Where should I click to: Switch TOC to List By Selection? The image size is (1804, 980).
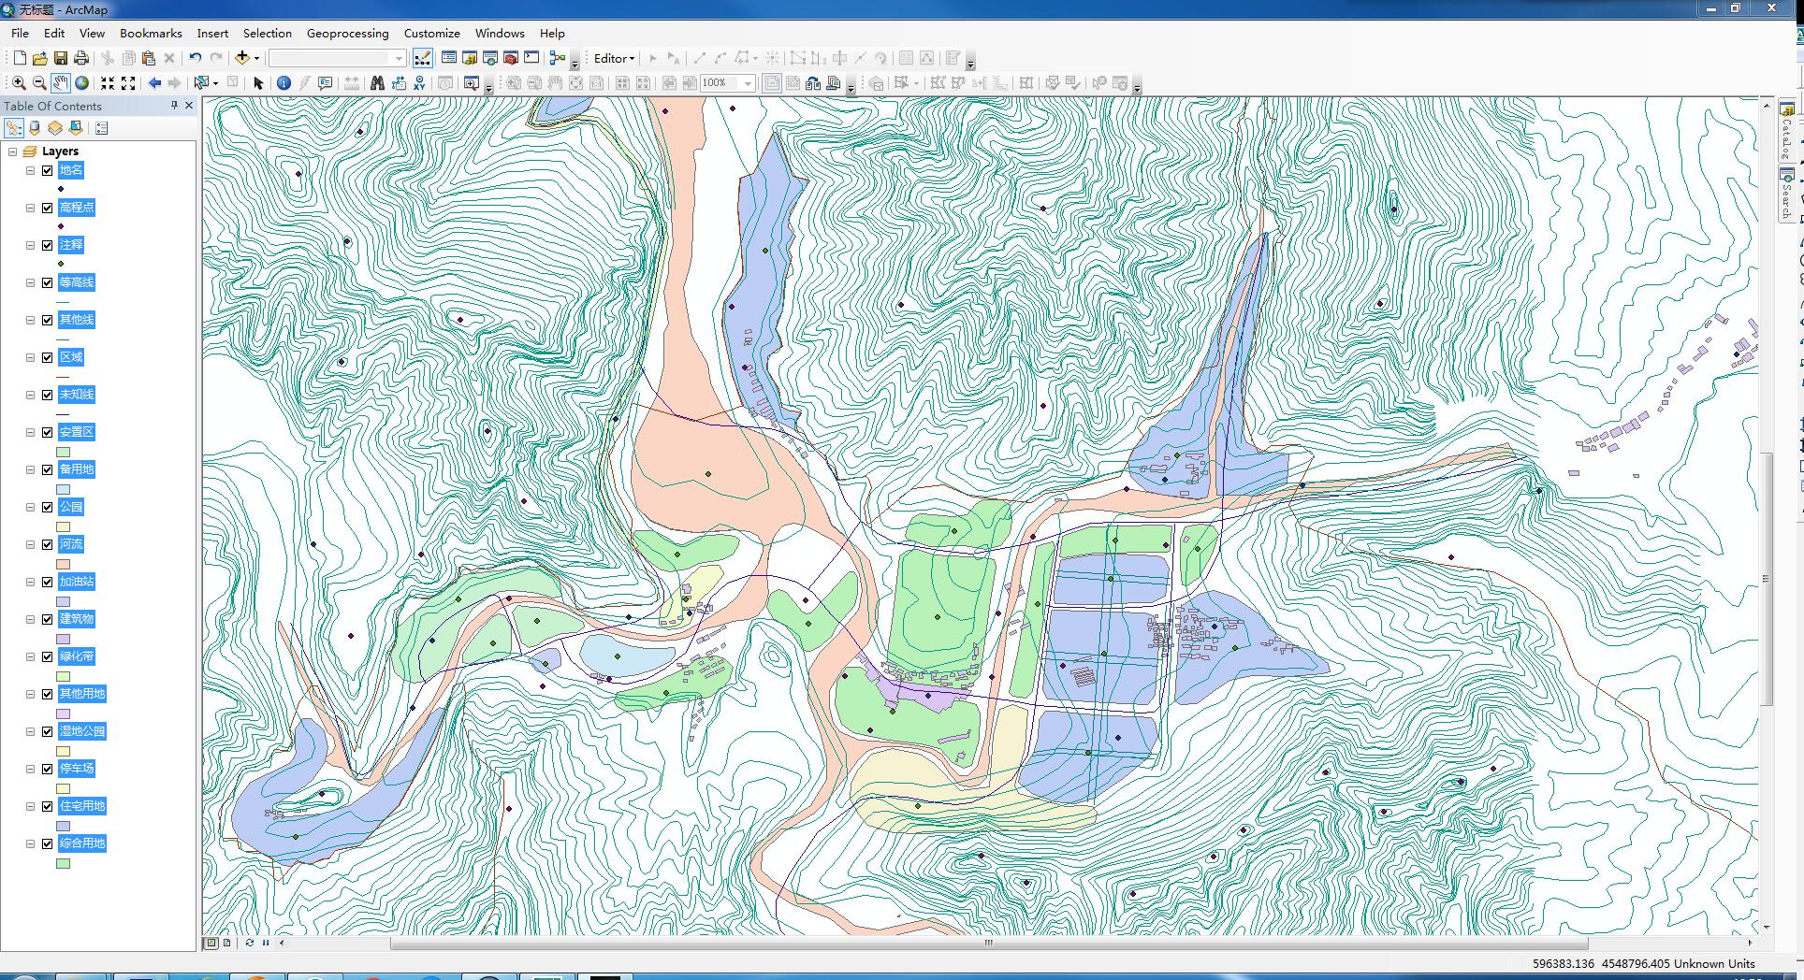click(x=76, y=128)
